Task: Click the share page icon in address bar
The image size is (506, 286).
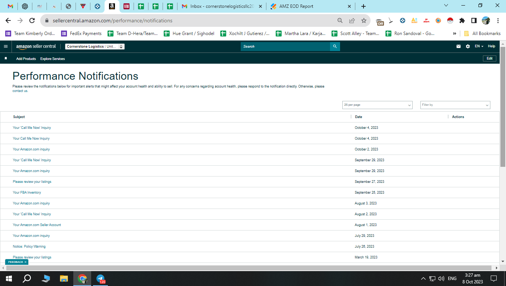Action: click(352, 20)
